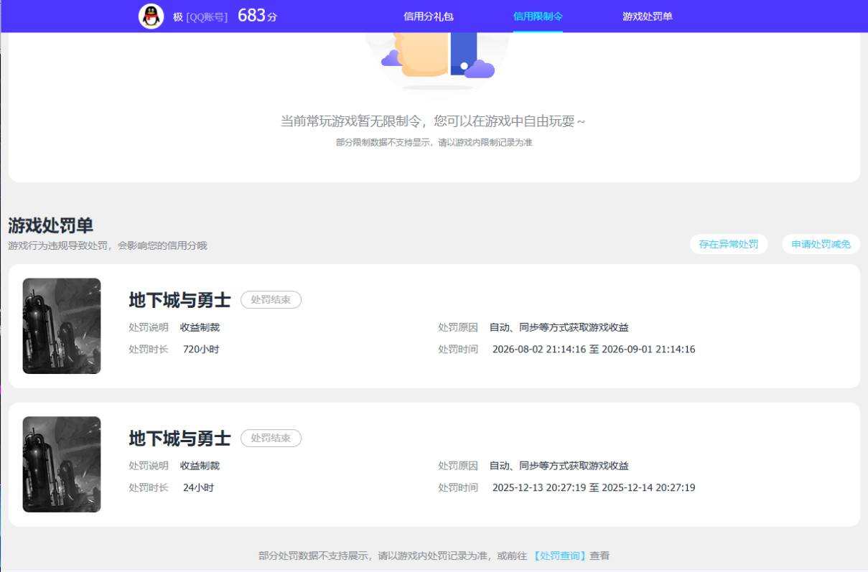Click the QQ penguin avatar icon
Image resolution: width=868 pixels, height=572 pixels.
[151, 16]
